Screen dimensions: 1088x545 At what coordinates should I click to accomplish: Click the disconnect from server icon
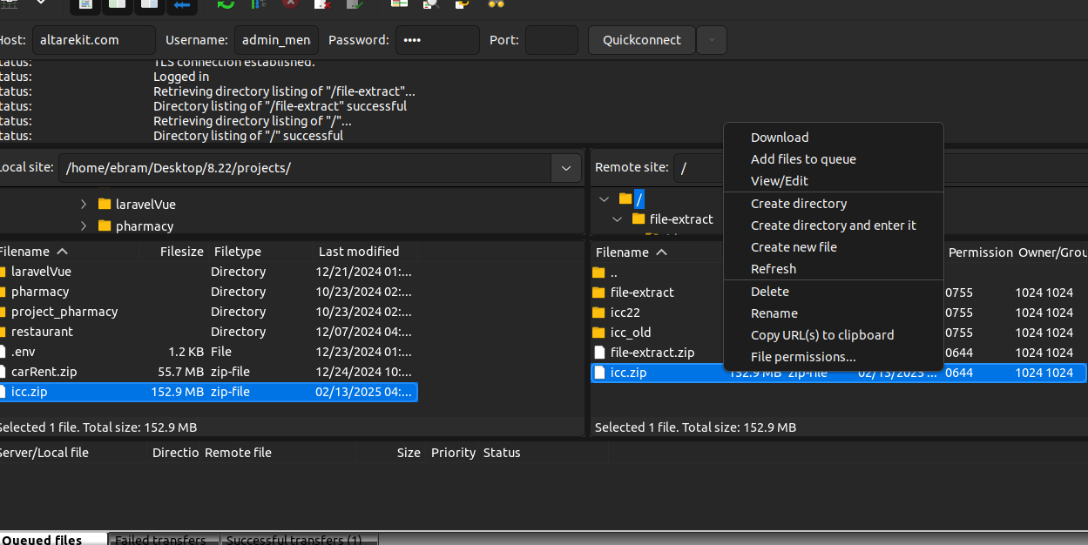(x=322, y=4)
